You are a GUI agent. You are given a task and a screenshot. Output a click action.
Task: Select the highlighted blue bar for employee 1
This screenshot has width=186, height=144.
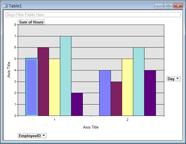point(32,87)
